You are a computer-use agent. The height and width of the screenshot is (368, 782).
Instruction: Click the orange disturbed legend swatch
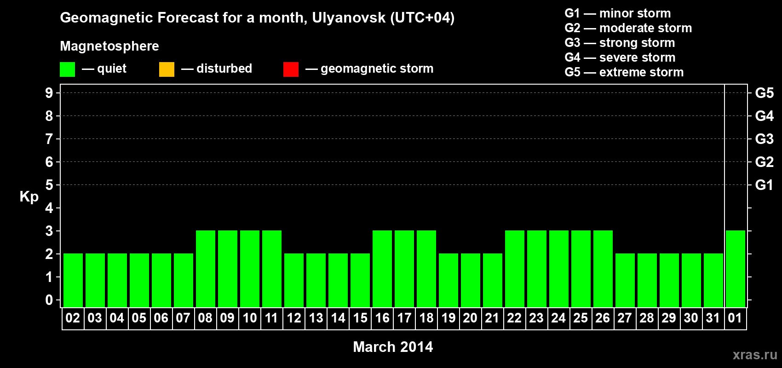167,69
